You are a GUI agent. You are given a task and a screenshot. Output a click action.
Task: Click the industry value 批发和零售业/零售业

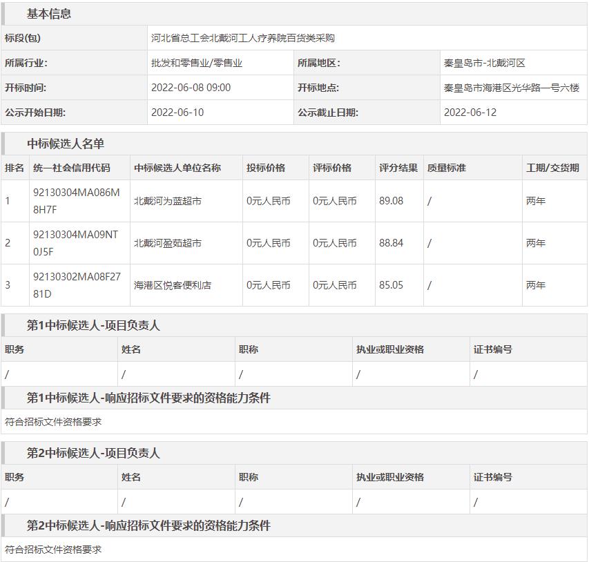point(197,63)
